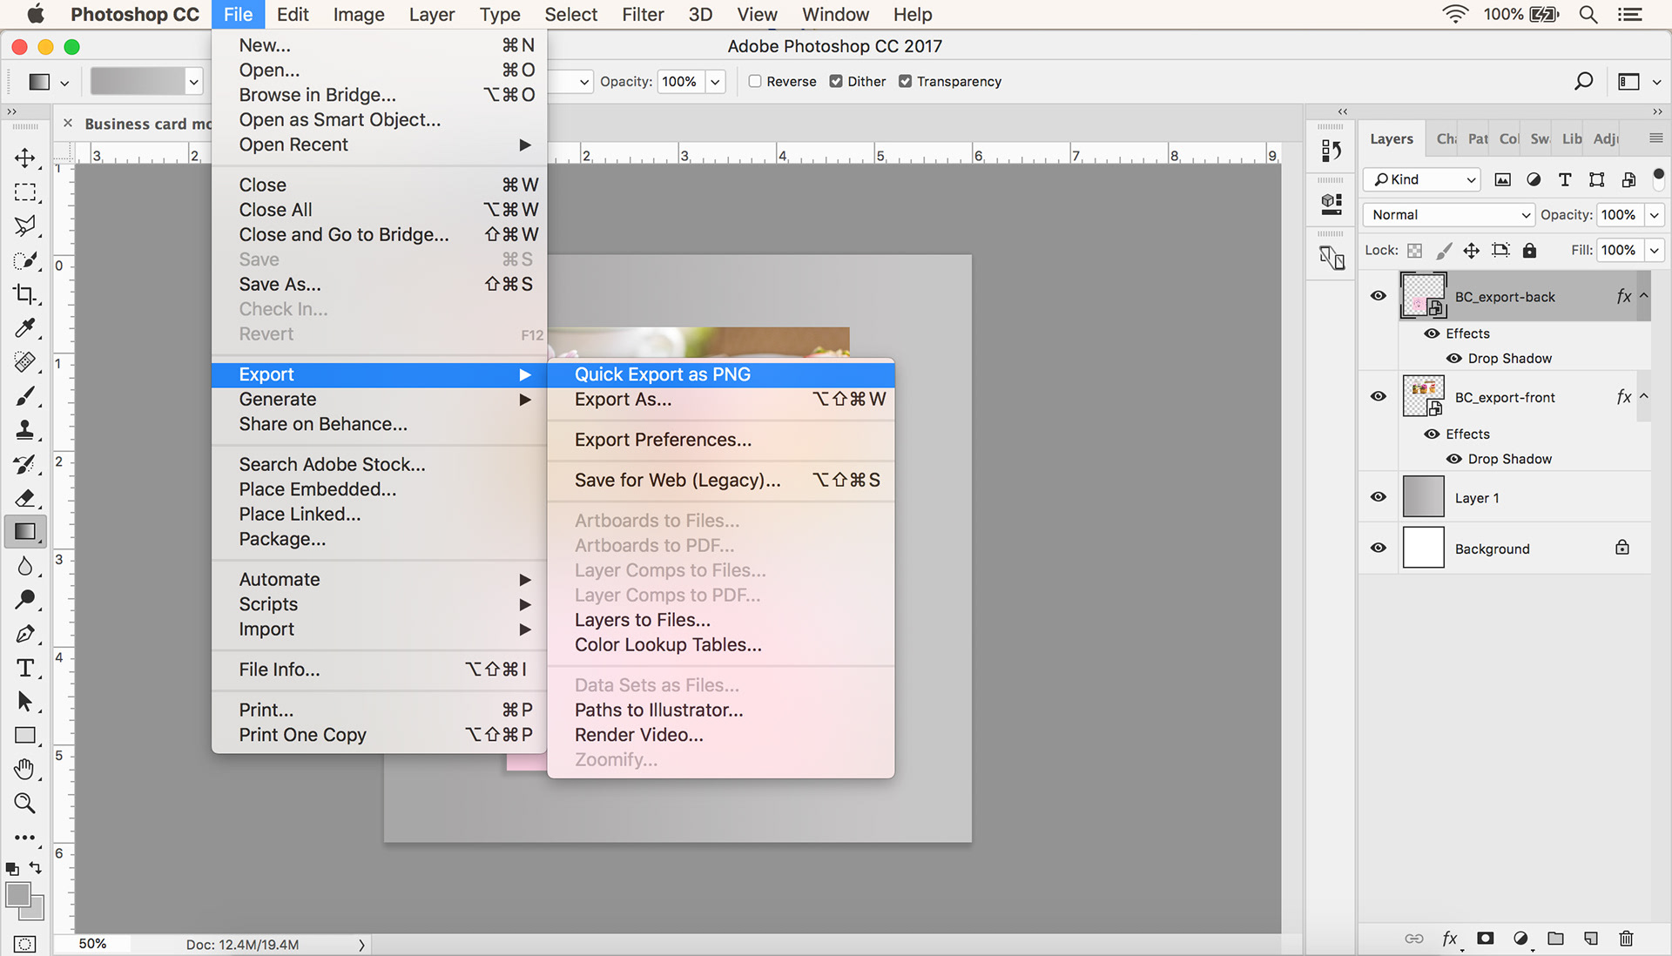Open the layer Opacity dropdown arrow
The height and width of the screenshot is (956, 1672).
point(1655,215)
